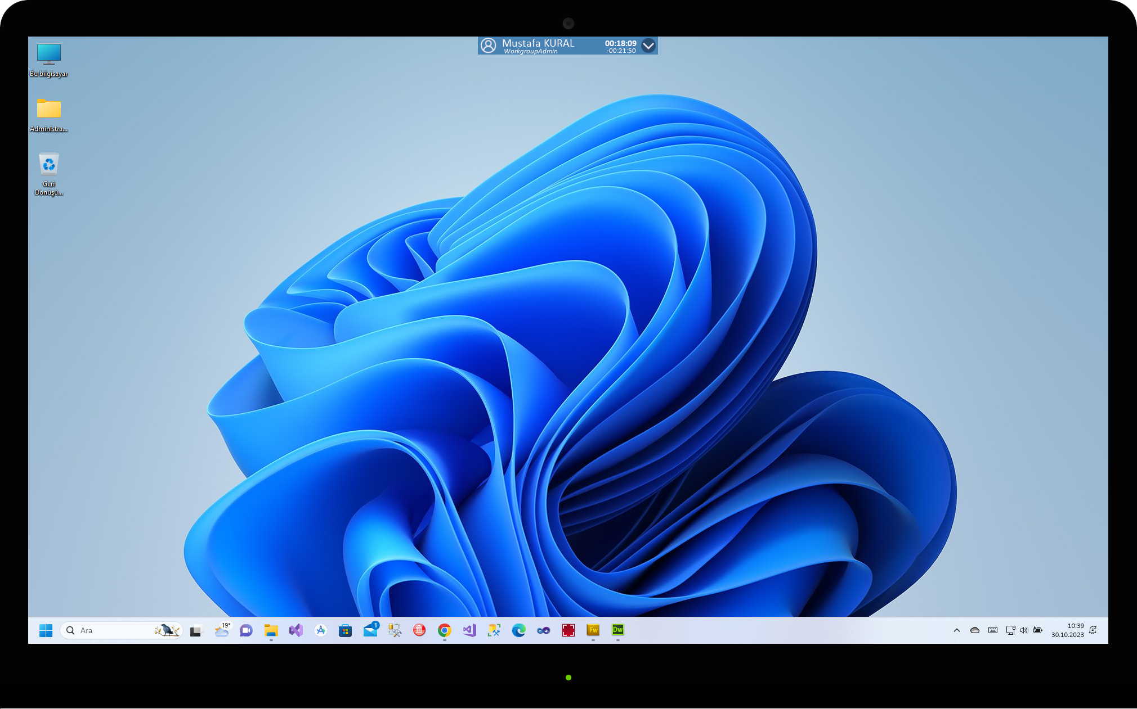Click the -00:21:50 remaining time
Screen dimensions: 1137x709
coord(621,51)
